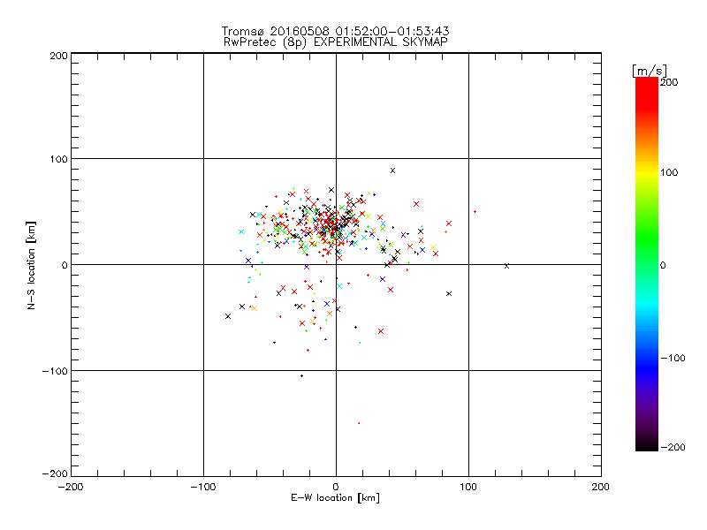Click the [m/s] colorbar unit label
Screen dimensions: 707x530
[650, 71]
